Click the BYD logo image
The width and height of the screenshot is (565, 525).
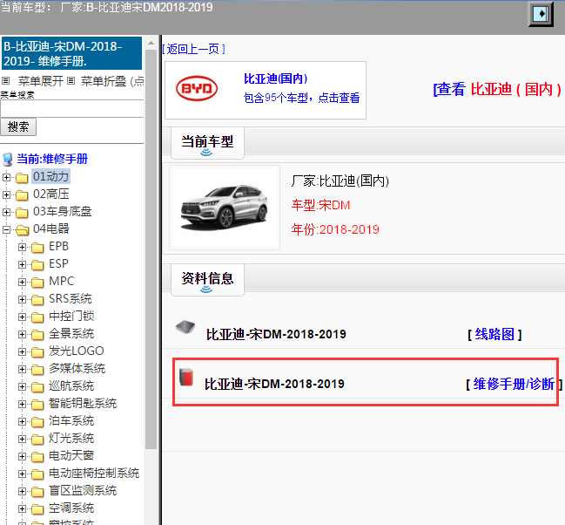click(197, 88)
